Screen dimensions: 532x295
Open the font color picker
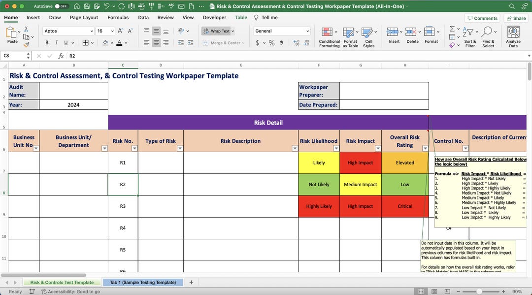click(x=126, y=42)
